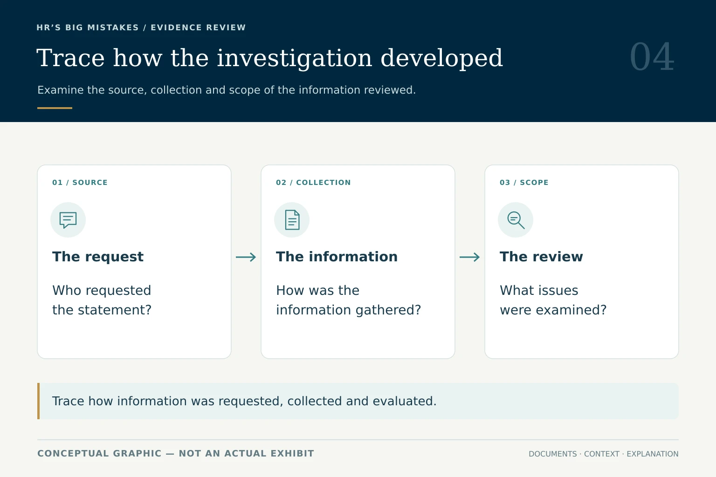Click the "HR'S BIG MISTAKES / EVIDENCE REVIEW" header

click(x=141, y=27)
